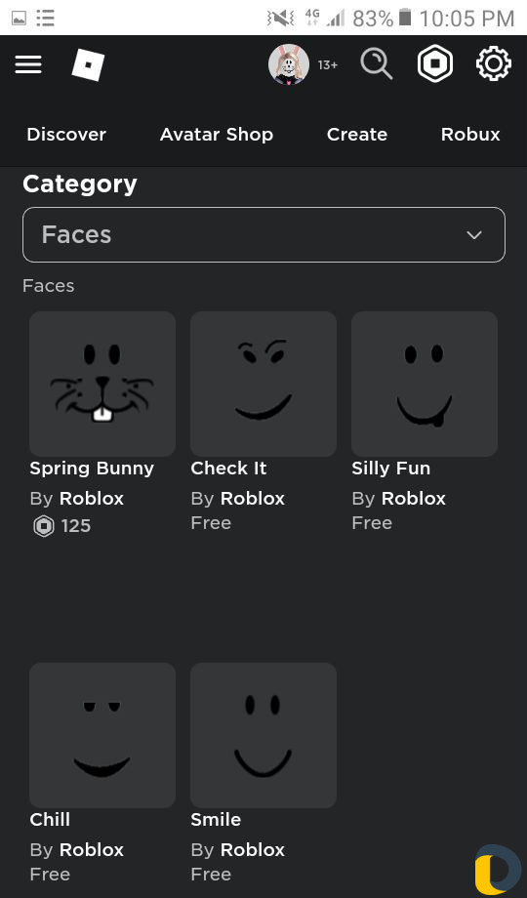Open the Smile face item title
Screen dimensions: 527x898
tap(216, 820)
